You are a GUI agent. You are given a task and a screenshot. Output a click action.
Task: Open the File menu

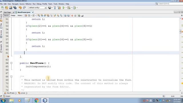pos(1,4)
